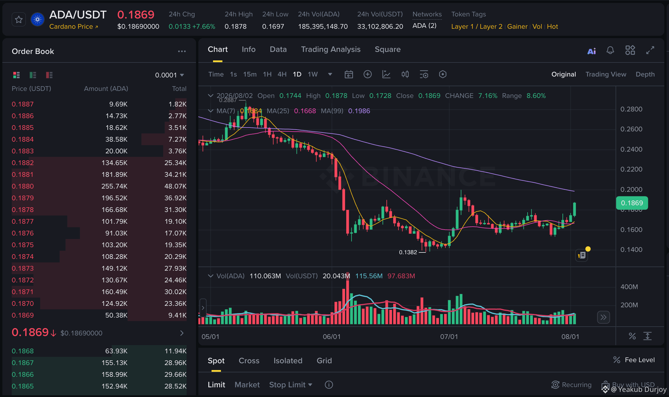Select the 1D time interval
The image size is (669, 397).
297,74
